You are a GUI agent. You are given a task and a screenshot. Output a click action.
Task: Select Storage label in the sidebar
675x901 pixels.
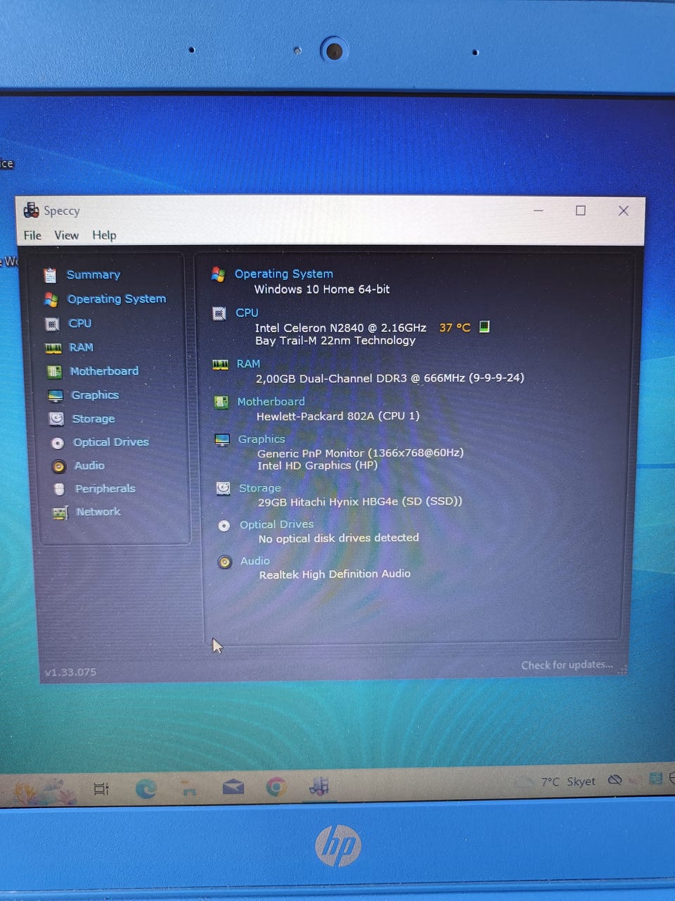[94, 419]
